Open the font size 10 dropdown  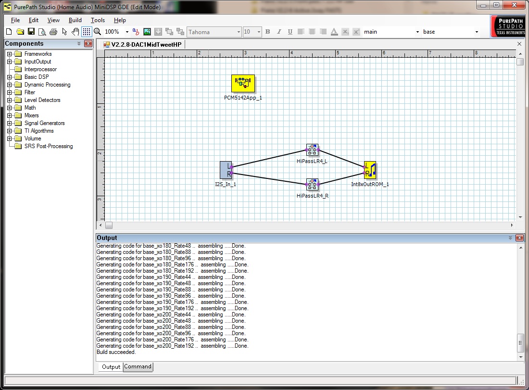pos(259,32)
